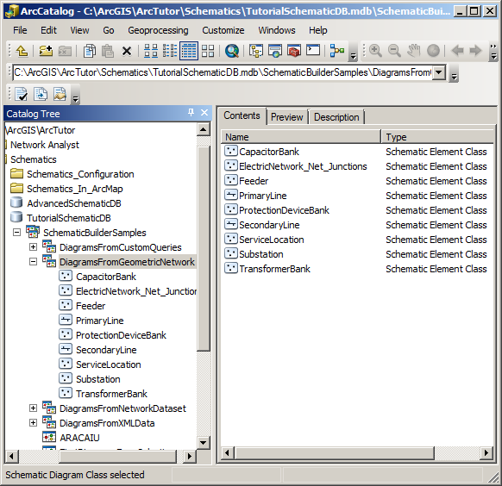
Task: Select TutorialSchematicDB in the Catalog Tree
Action: coord(69,218)
